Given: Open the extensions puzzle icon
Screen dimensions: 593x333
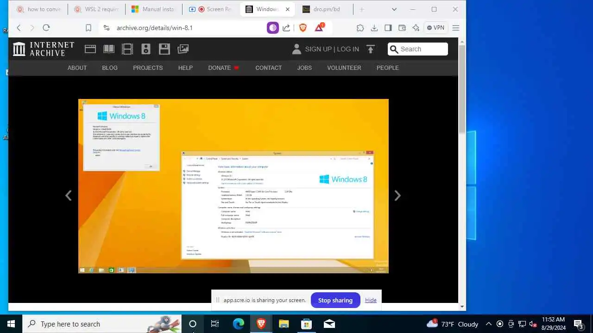Looking at the screenshot, I should coord(360,28).
